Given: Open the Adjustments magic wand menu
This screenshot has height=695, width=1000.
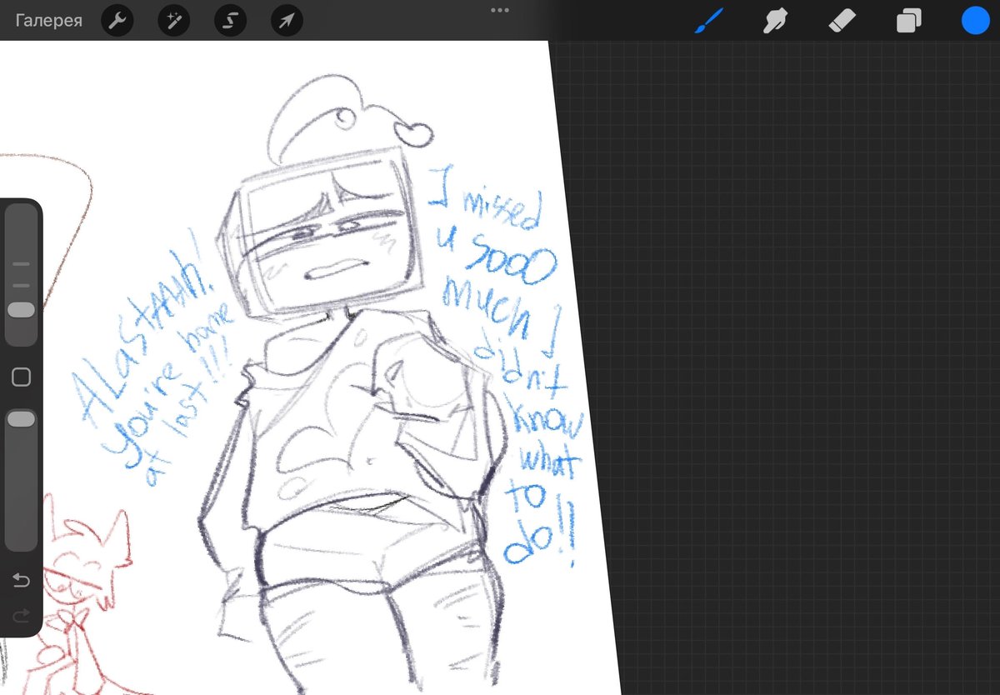Looking at the screenshot, I should click(x=174, y=21).
